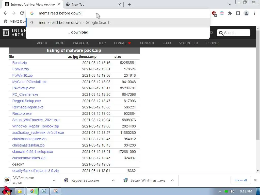
Task: Open the ABOUT menu item
Action: 42,43
